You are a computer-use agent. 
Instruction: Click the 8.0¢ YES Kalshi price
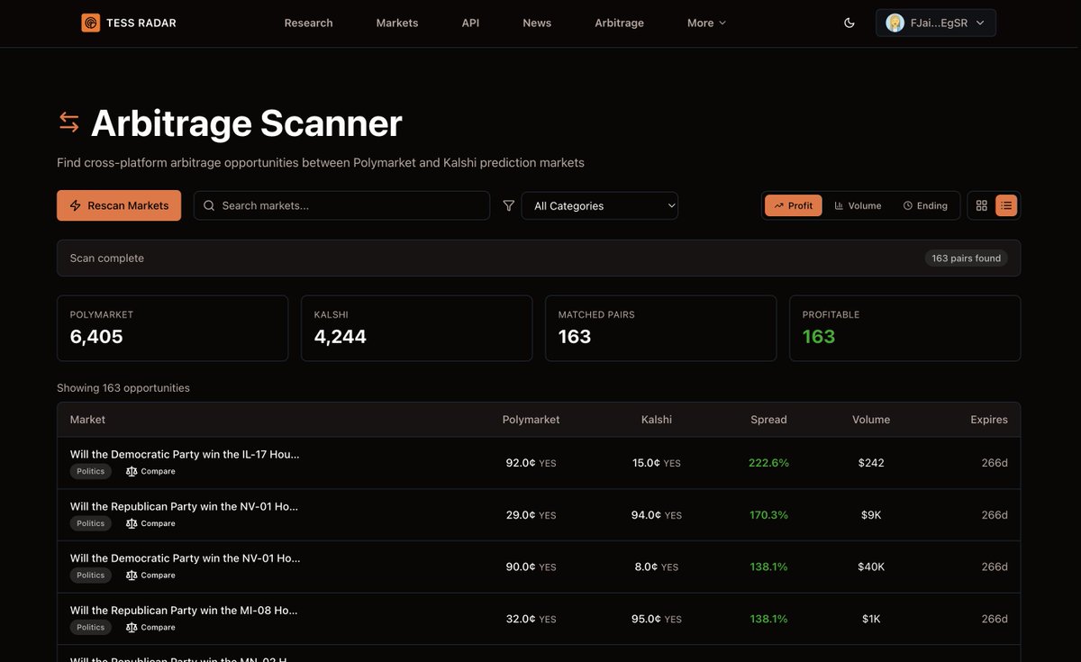point(657,567)
